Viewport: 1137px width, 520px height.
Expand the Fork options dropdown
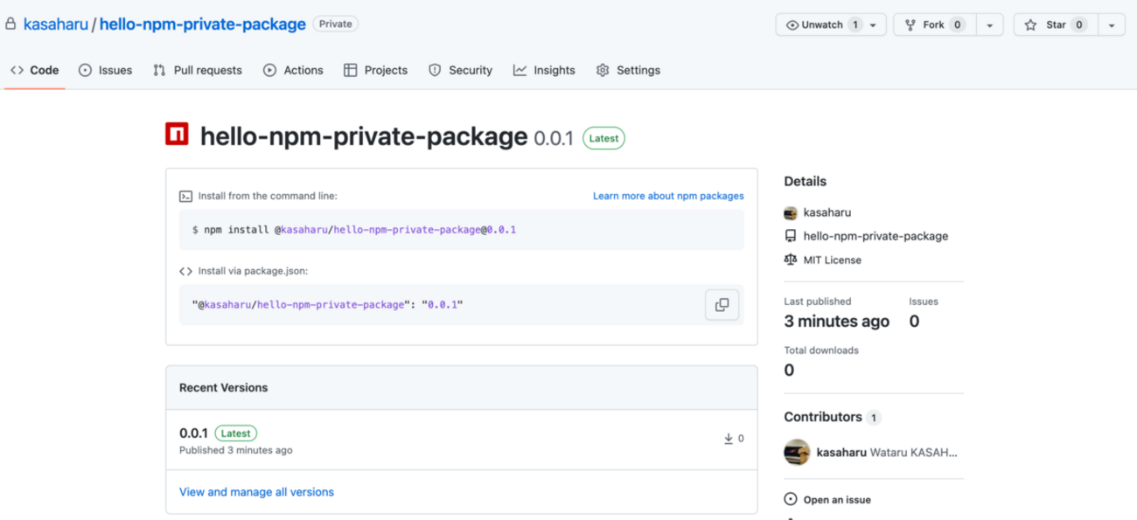coord(989,25)
